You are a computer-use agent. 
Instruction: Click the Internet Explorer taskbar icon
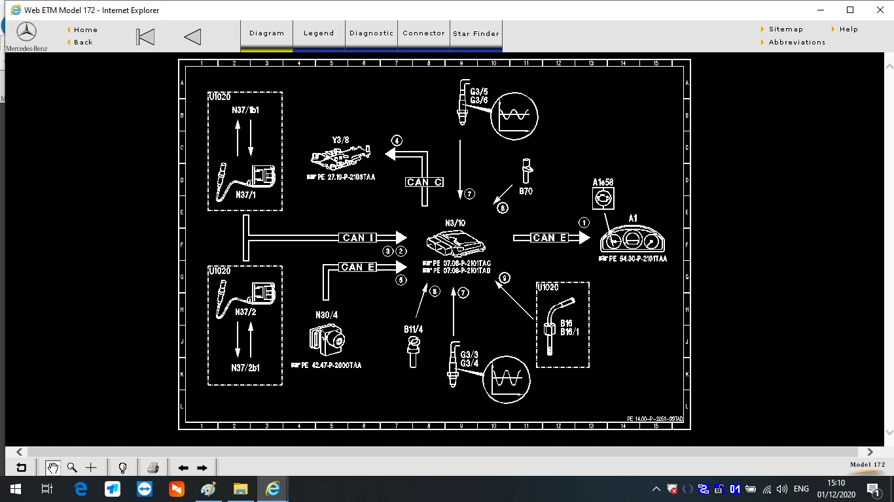coord(273,489)
